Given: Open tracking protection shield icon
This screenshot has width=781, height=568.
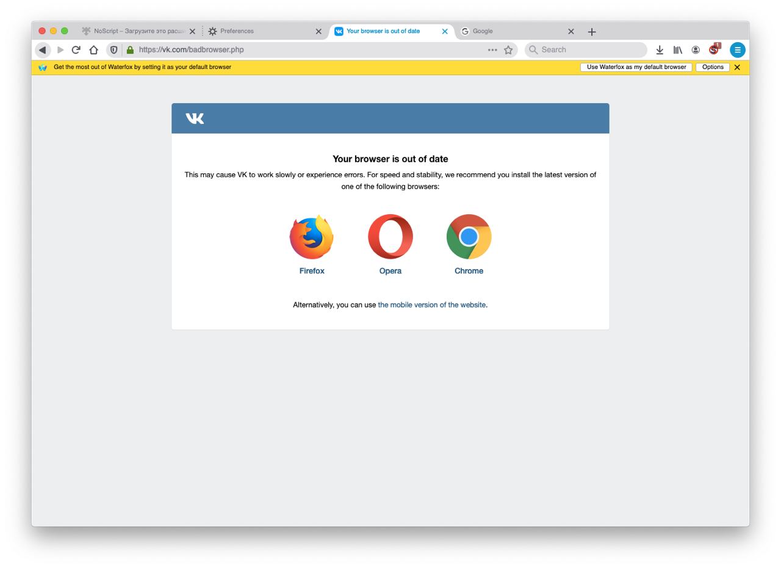Looking at the screenshot, I should coord(113,50).
